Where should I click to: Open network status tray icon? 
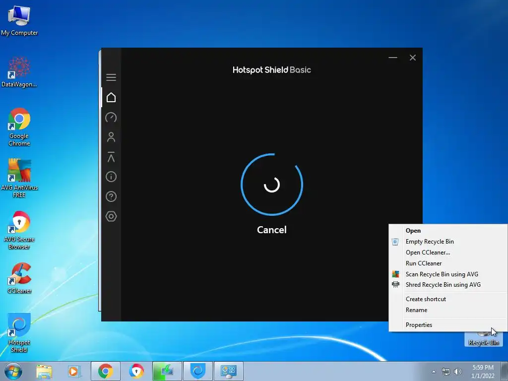click(x=446, y=372)
